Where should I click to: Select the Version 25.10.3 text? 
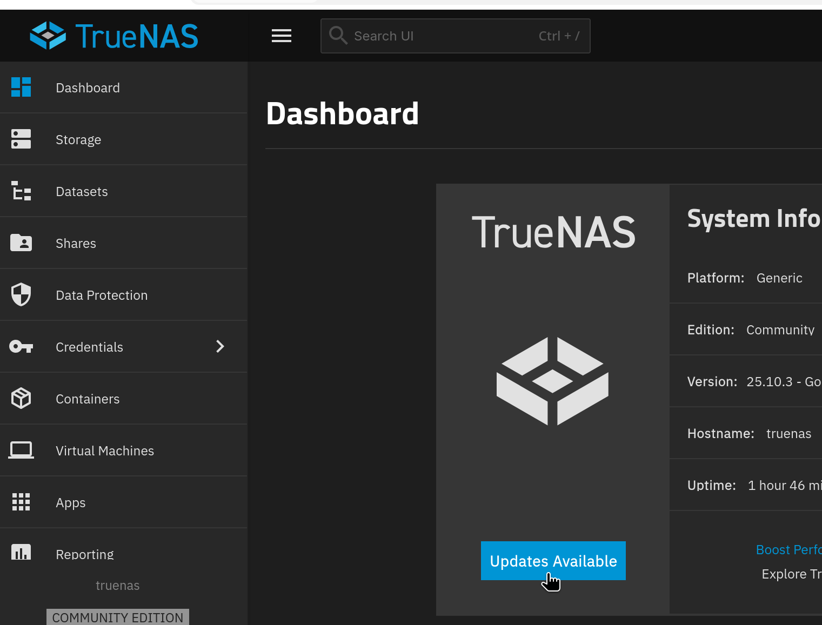tap(784, 382)
